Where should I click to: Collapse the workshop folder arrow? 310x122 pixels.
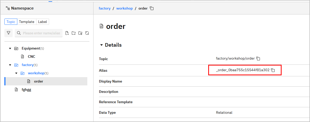16,73
